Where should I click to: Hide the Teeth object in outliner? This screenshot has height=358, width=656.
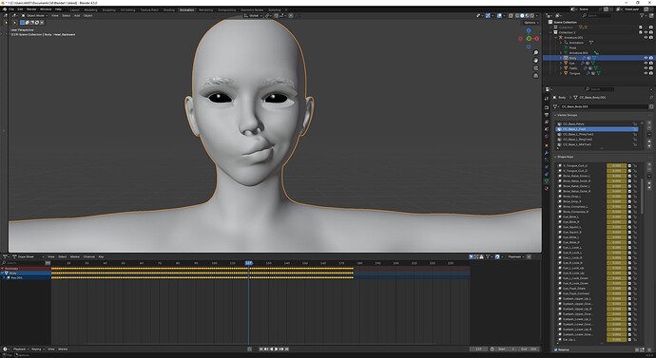point(646,68)
